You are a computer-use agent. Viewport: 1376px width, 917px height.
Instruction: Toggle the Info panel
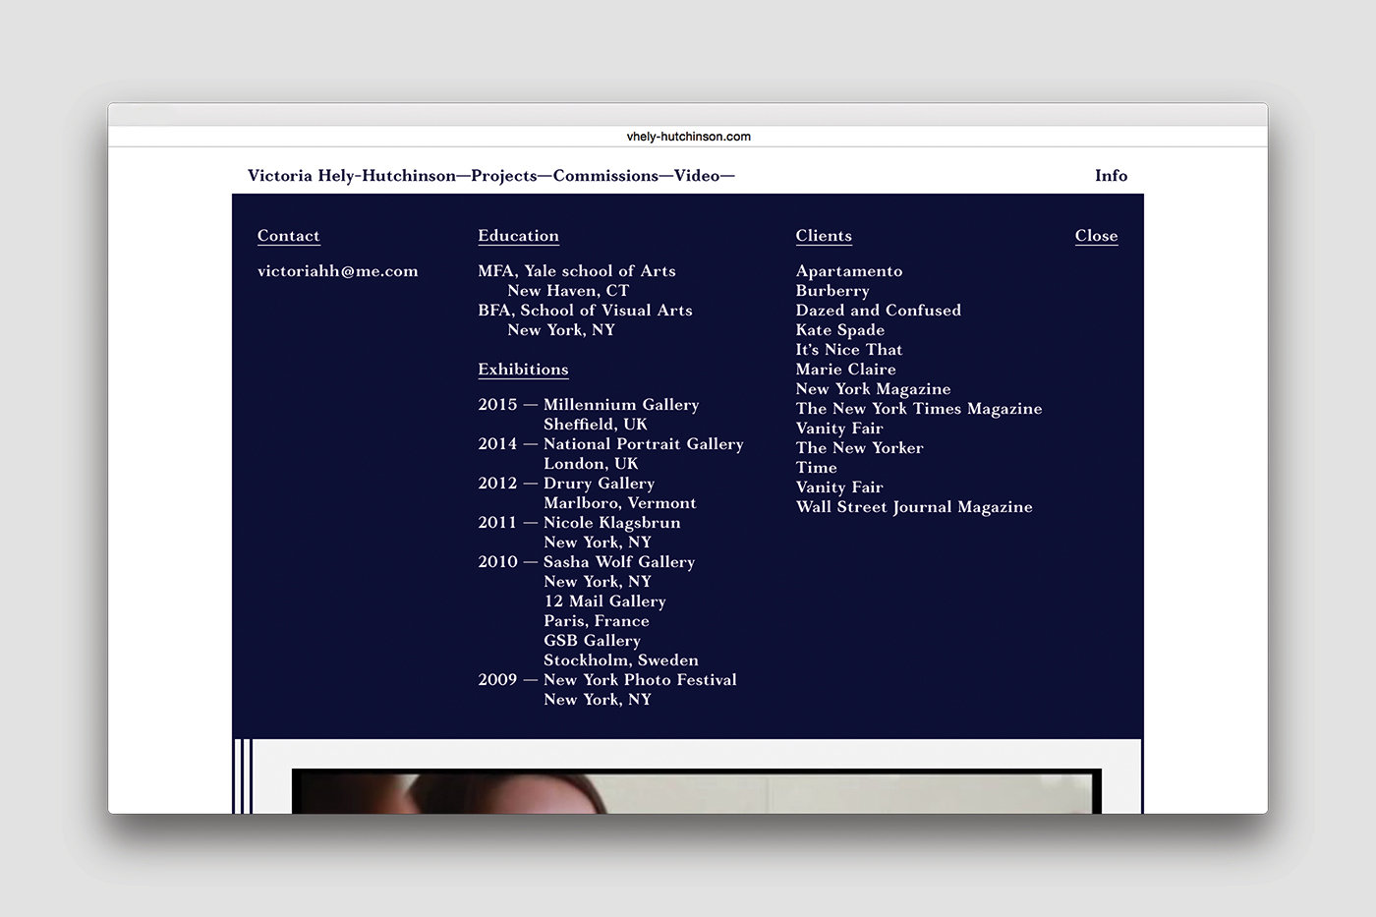1111,176
